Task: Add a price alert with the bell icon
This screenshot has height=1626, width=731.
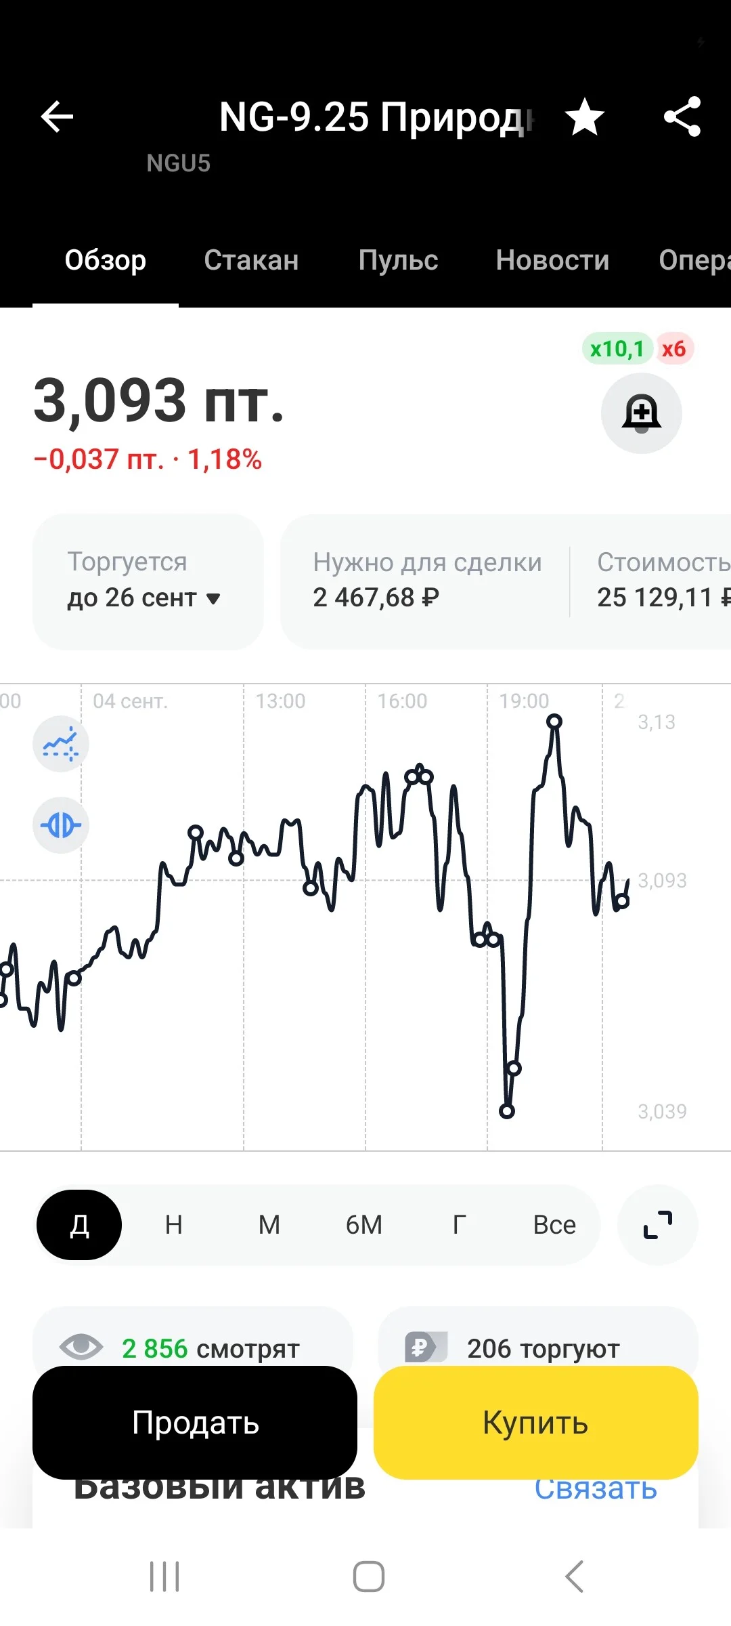Action: 641,413
